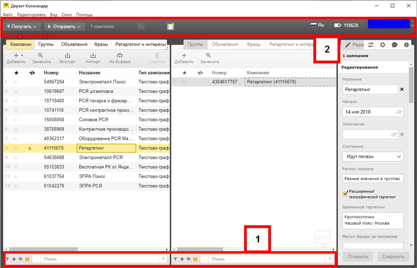This screenshot has width=417, height=268.
Task: Open the sliders tab in editing panel
Action: (370, 45)
